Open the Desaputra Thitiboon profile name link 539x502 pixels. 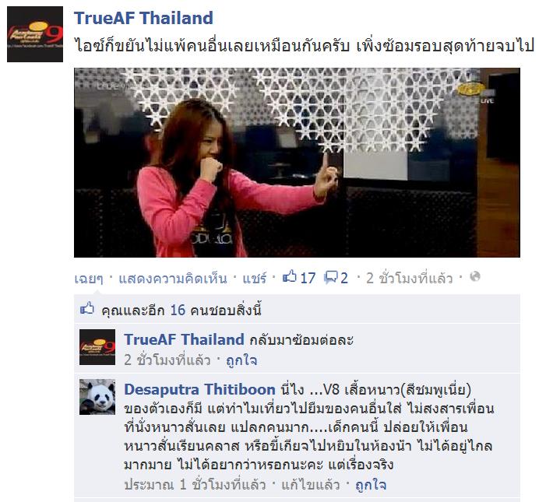pyautogui.click(x=199, y=389)
